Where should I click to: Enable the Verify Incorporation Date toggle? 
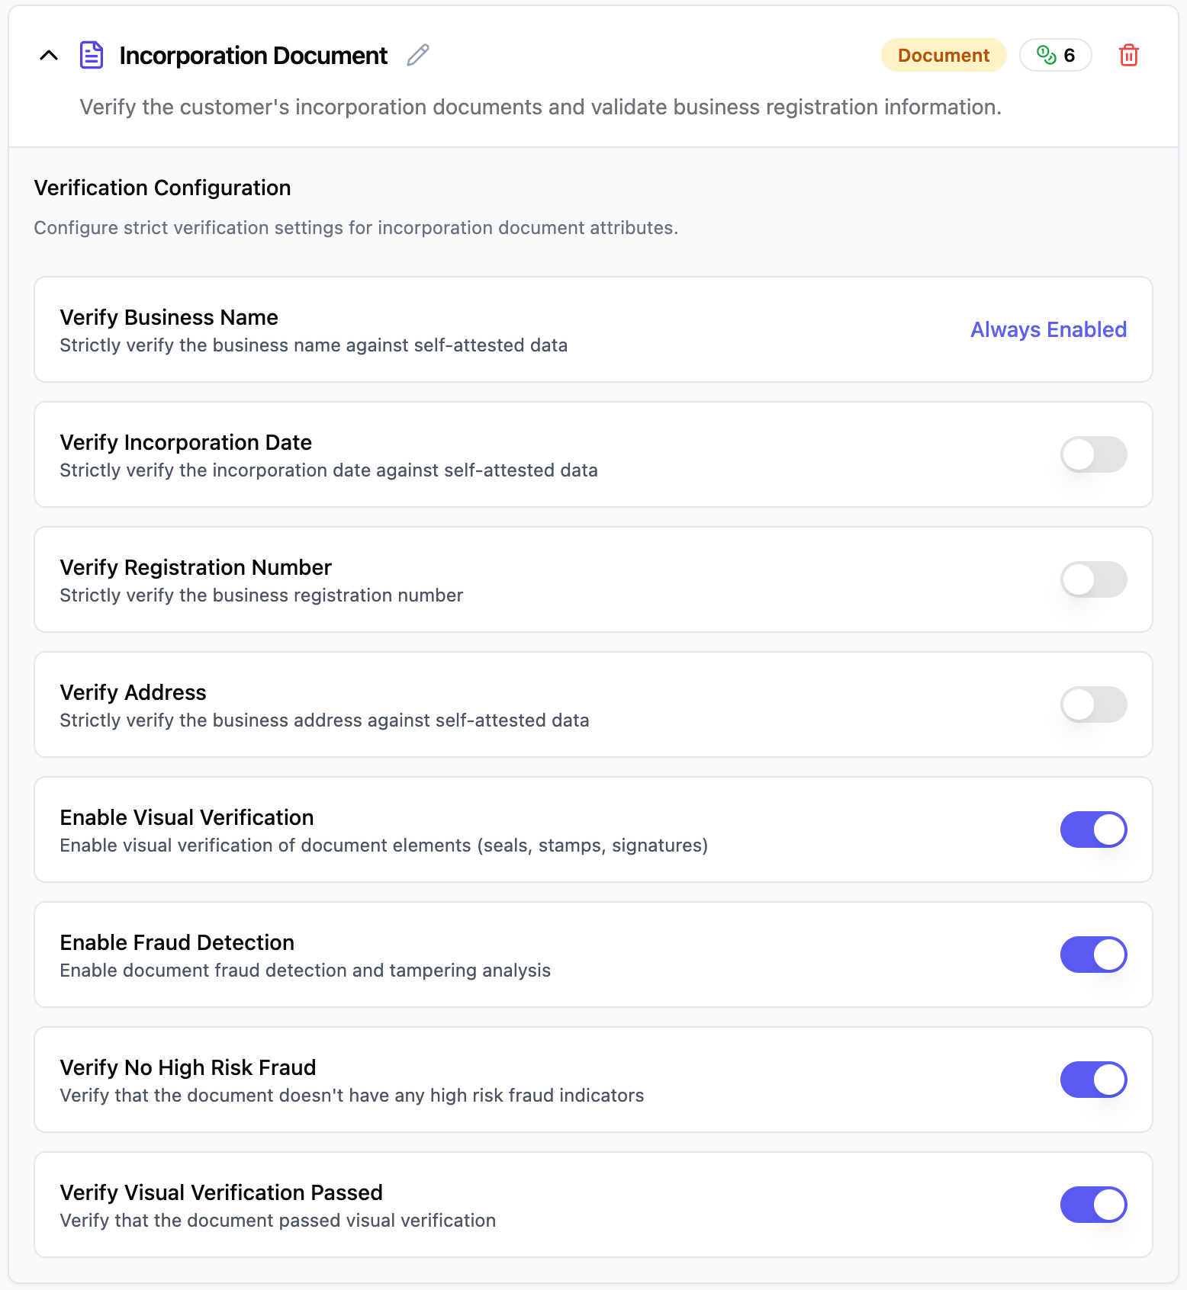pyautogui.click(x=1093, y=454)
